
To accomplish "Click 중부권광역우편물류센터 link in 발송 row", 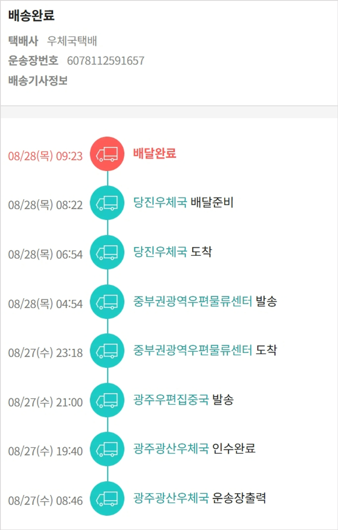I will click(192, 301).
